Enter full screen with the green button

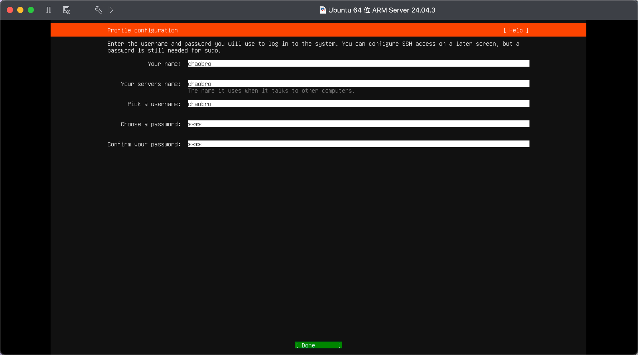31,10
